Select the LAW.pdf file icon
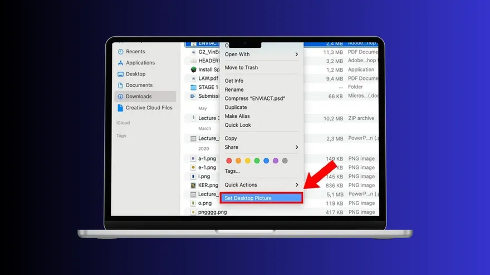This screenshot has height=275, width=490. (x=193, y=78)
